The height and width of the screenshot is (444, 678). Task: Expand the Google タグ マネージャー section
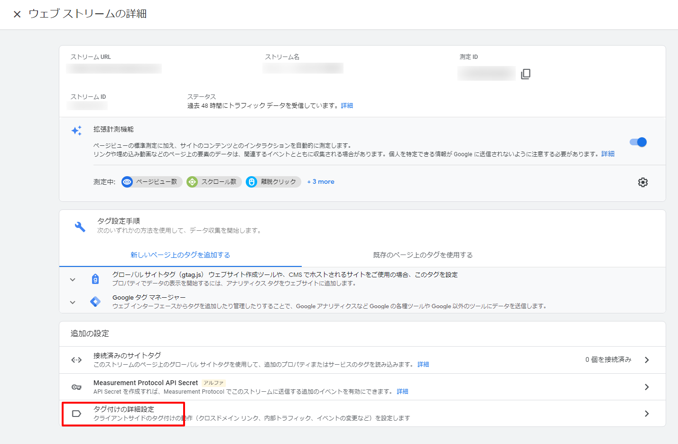pyautogui.click(x=73, y=302)
